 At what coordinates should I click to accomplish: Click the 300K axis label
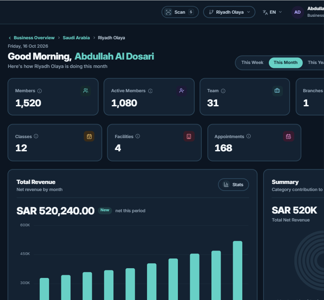point(25,283)
